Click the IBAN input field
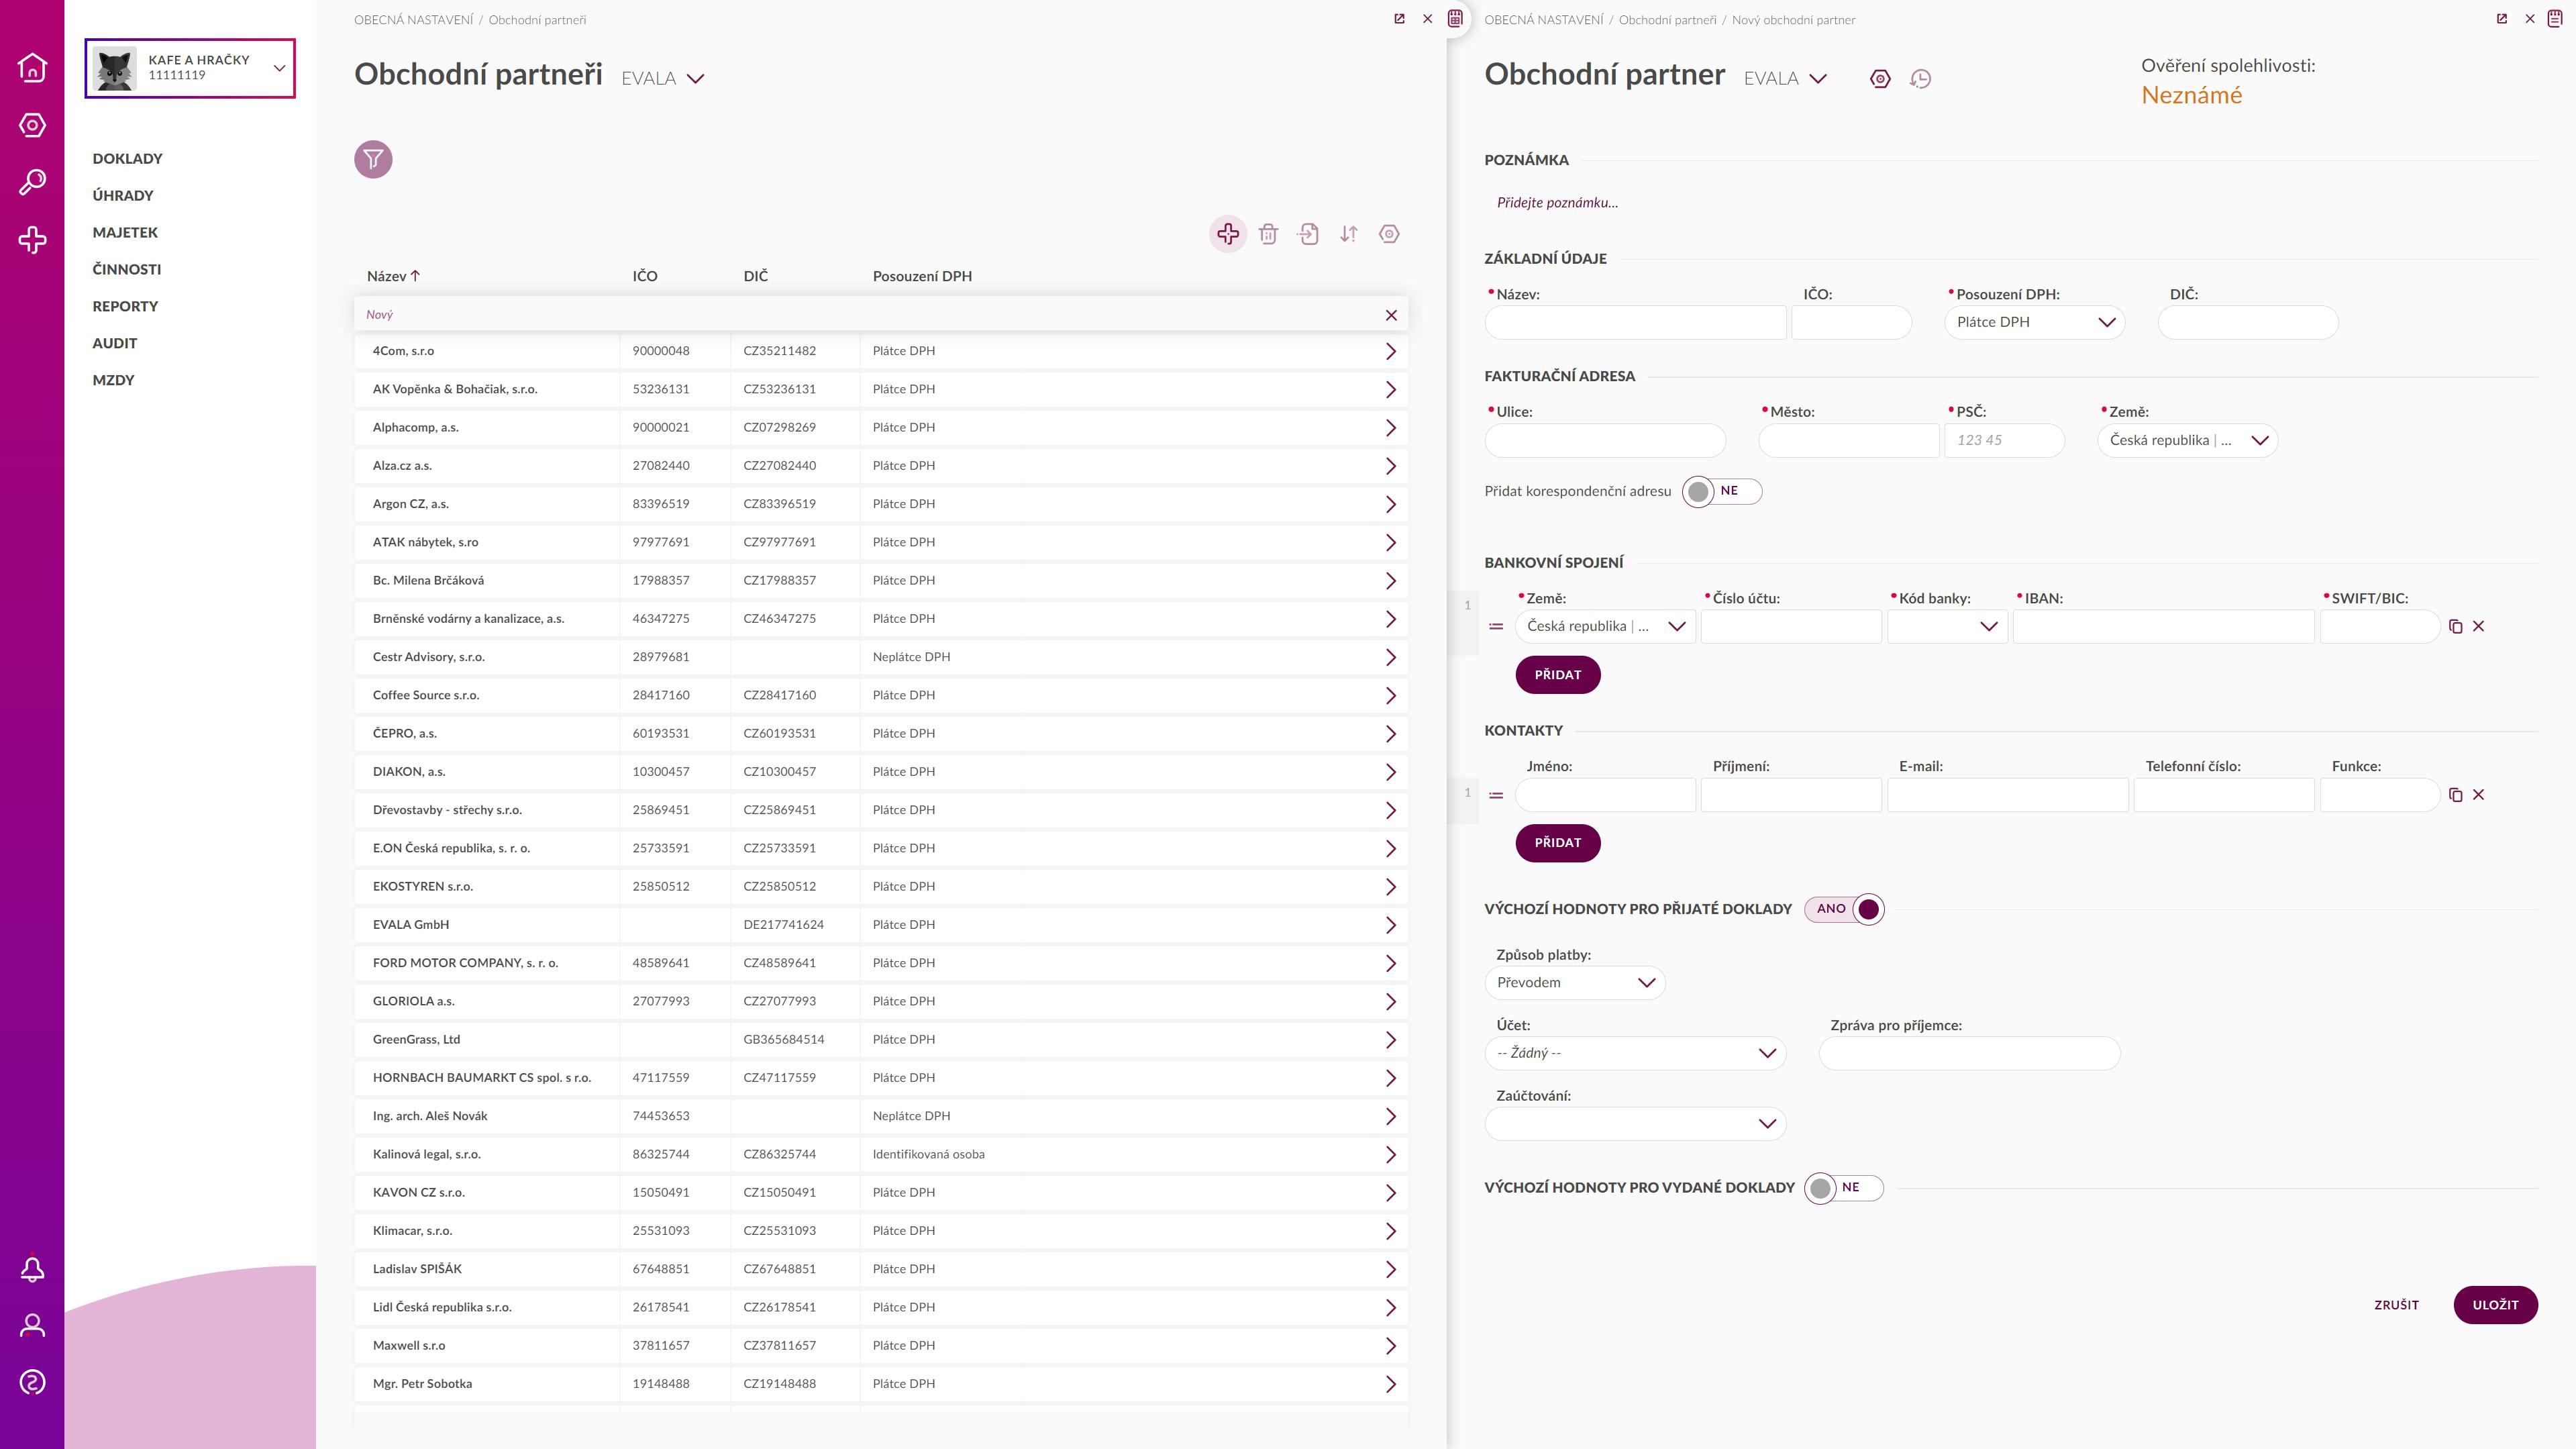This screenshot has width=2576, height=1449. pos(2163,627)
